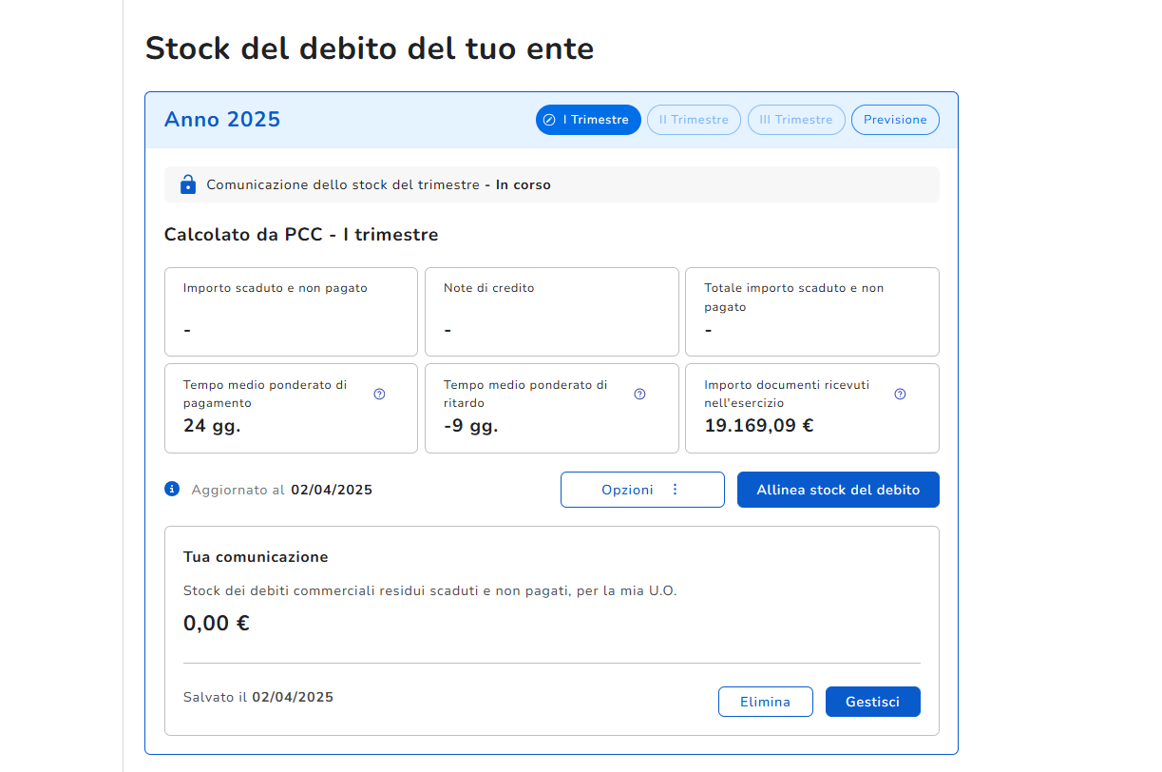Click the Anno 2025 header title
This screenshot has width=1162, height=772.
[222, 119]
